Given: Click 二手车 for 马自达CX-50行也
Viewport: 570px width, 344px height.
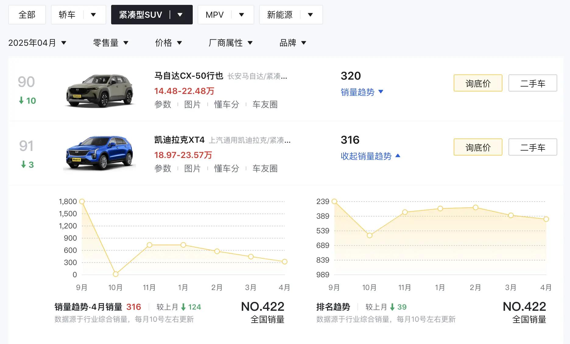Looking at the screenshot, I should (x=533, y=83).
